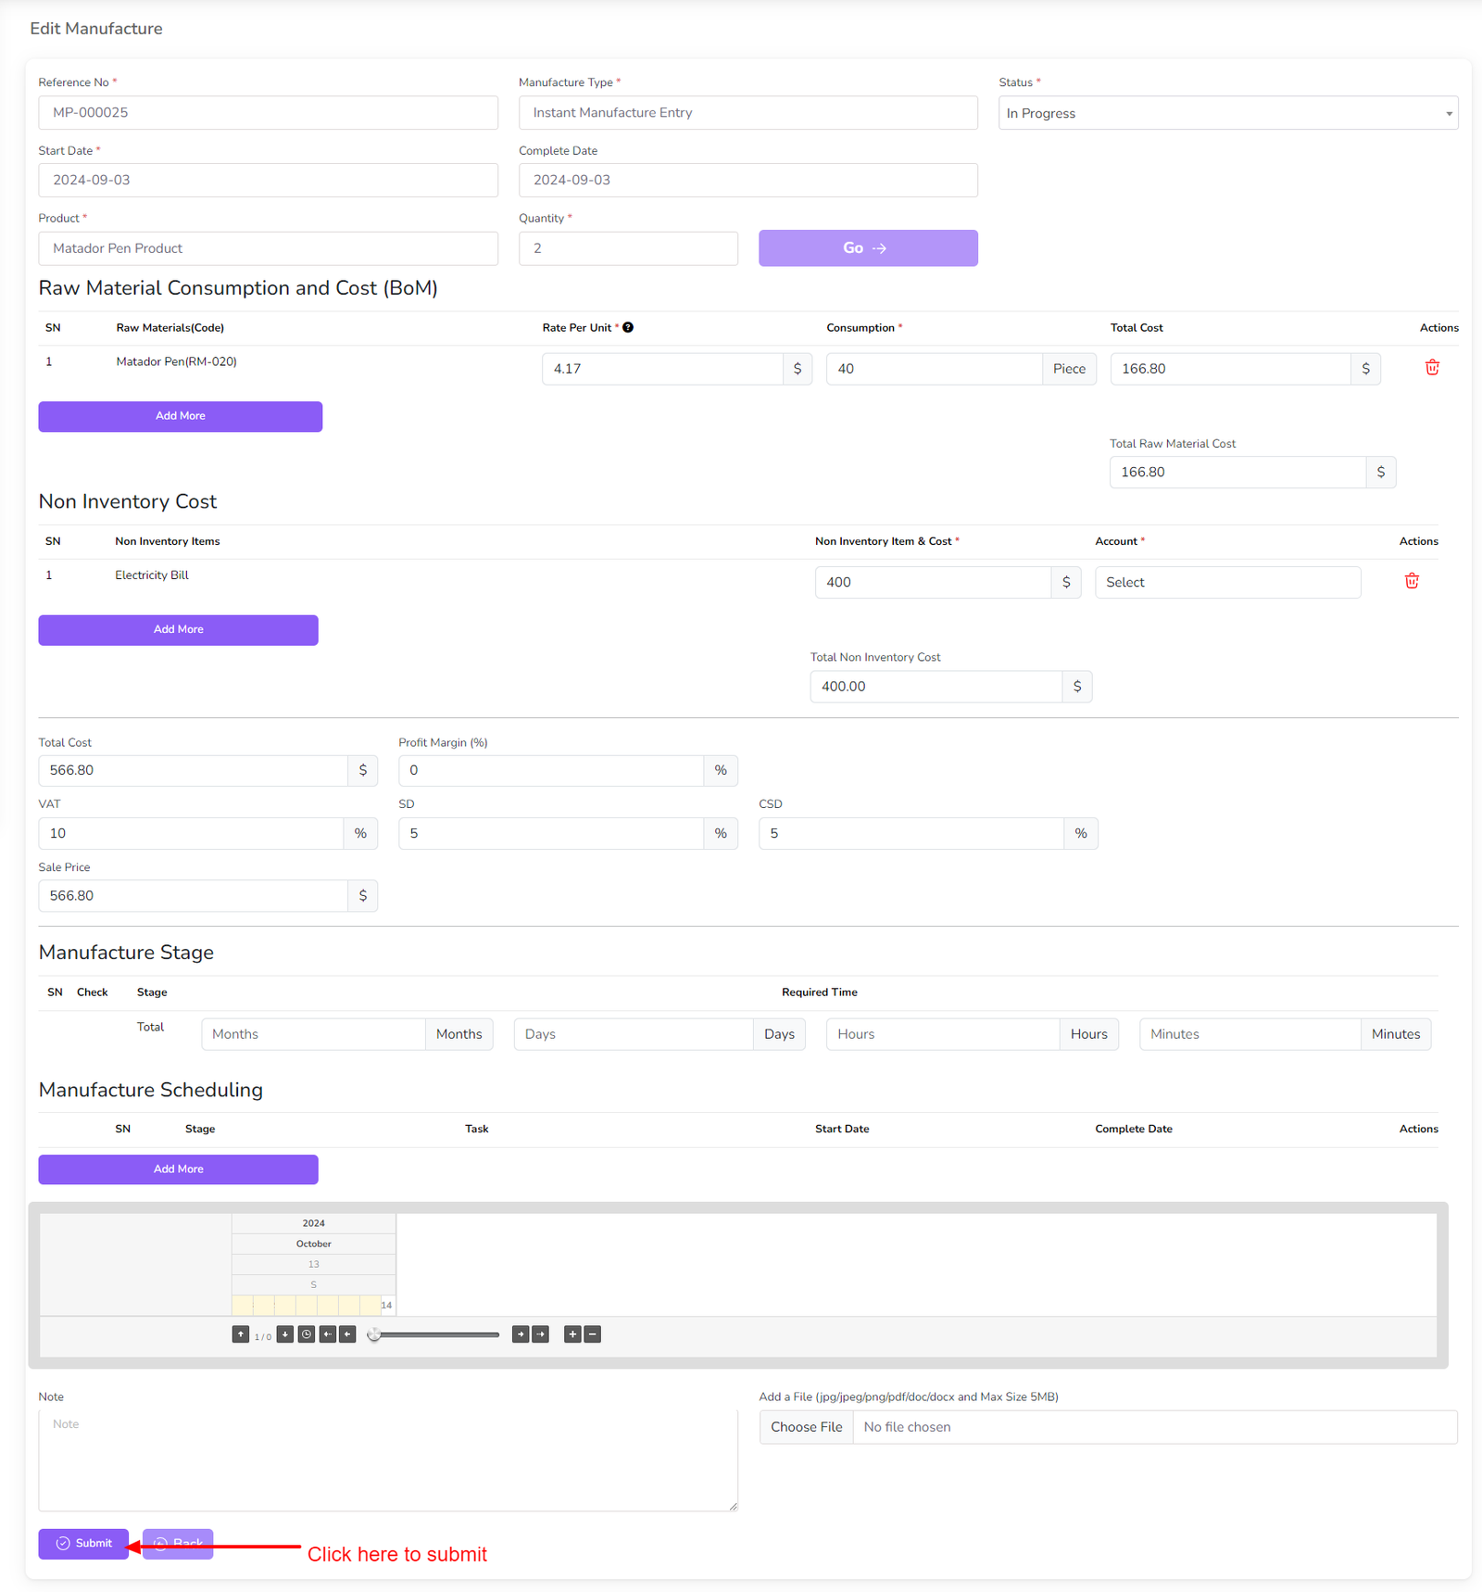Screen dimensions: 1482x1592
Task: Click the Gantt chart scroll slider handle
Action: tap(374, 1334)
